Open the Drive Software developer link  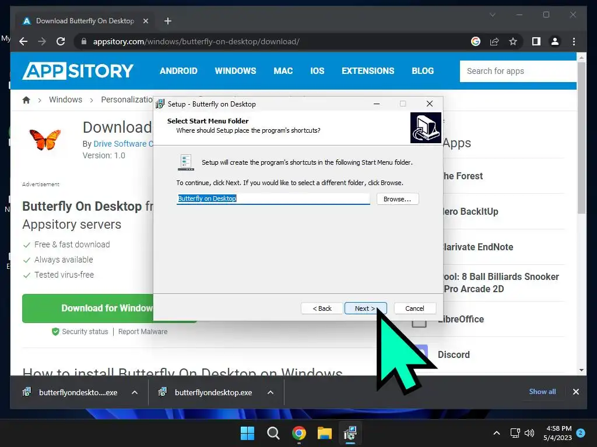(124, 144)
